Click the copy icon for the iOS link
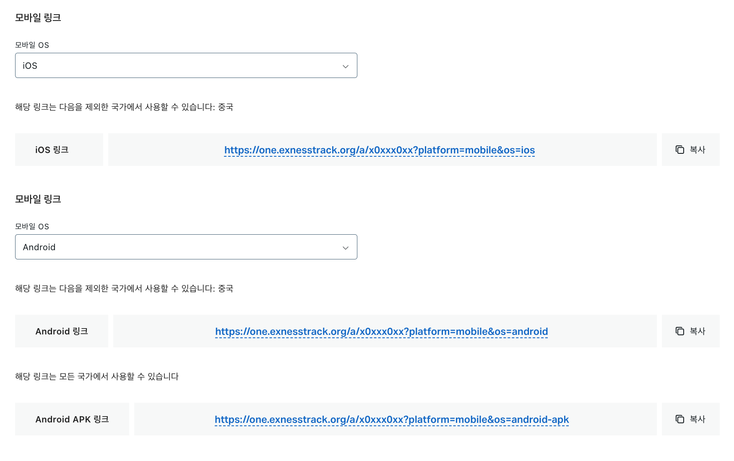 point(679,150)
